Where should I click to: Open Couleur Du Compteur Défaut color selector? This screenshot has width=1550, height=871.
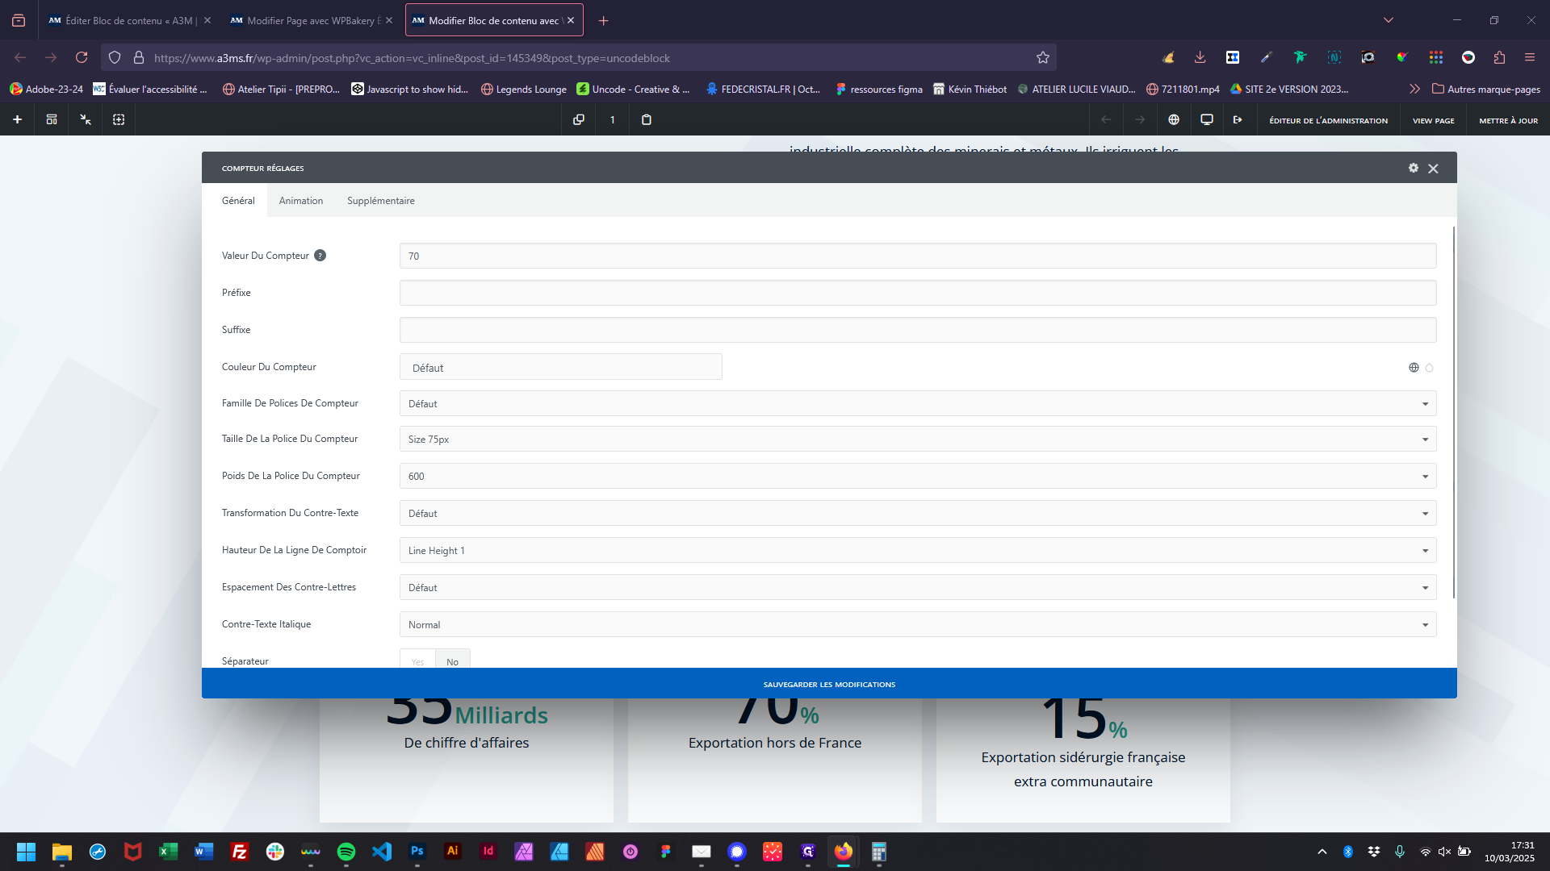(x=560, y=368)
